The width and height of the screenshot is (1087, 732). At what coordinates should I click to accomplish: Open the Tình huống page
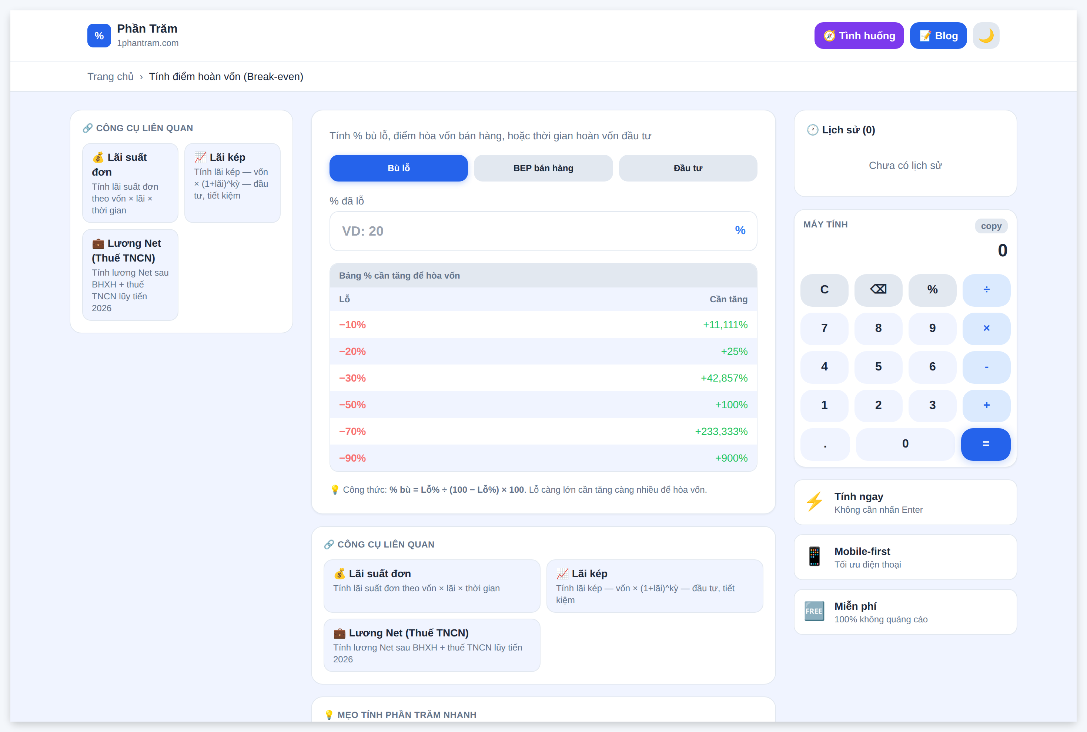tap(859, 36)
